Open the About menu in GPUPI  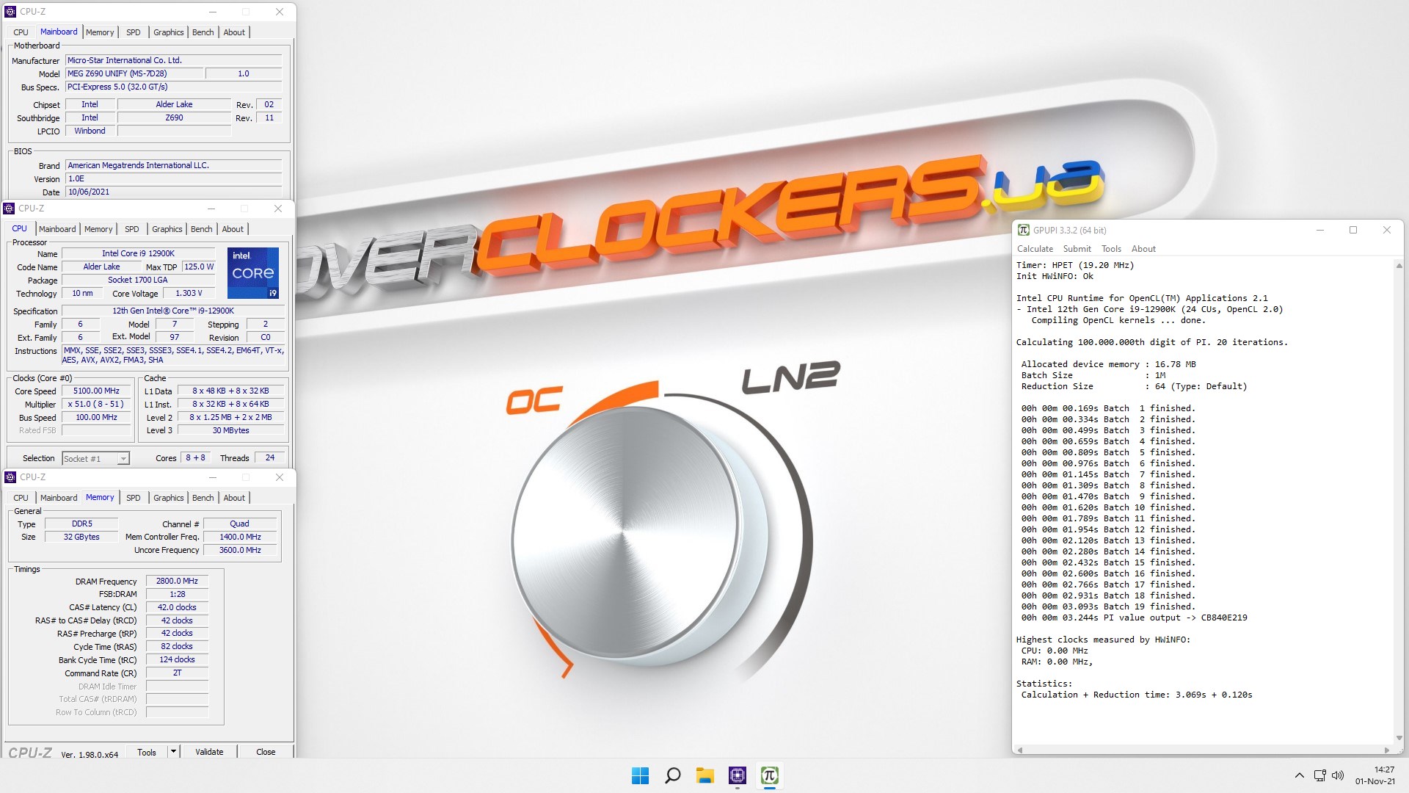pos(1143,249)
